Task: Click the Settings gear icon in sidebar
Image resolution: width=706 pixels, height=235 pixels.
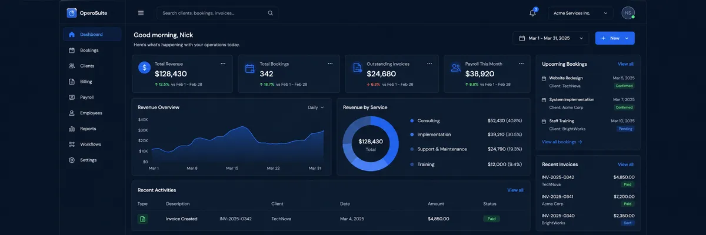Action: pyautogui.click(x=72, y=160)
